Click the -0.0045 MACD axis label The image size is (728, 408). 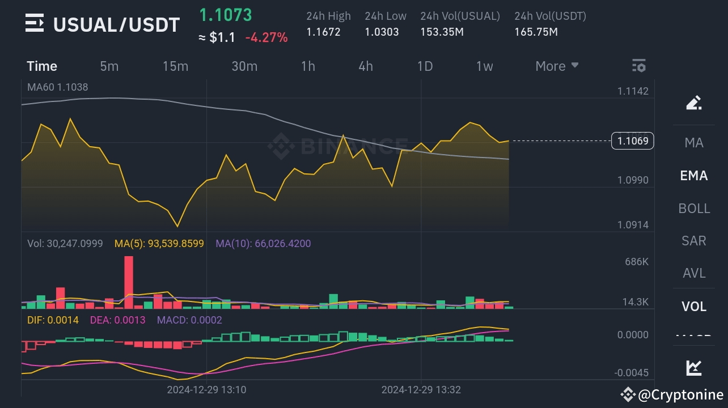click(x=631, y=373)
